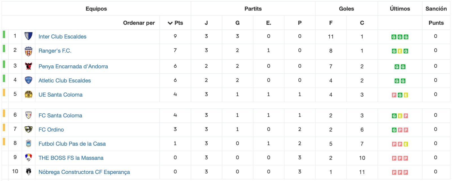Click the FC Ordino team crest
Screen dimensions: 452x181
pos(29,129)
